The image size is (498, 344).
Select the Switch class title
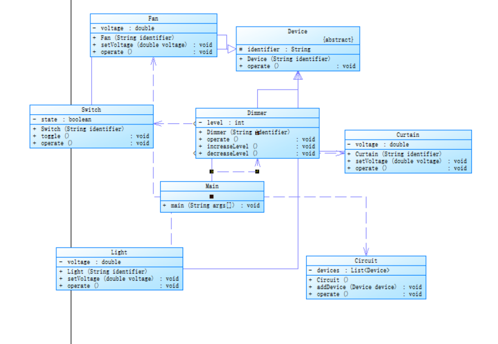pyautogui.click(x=91, y=110)
